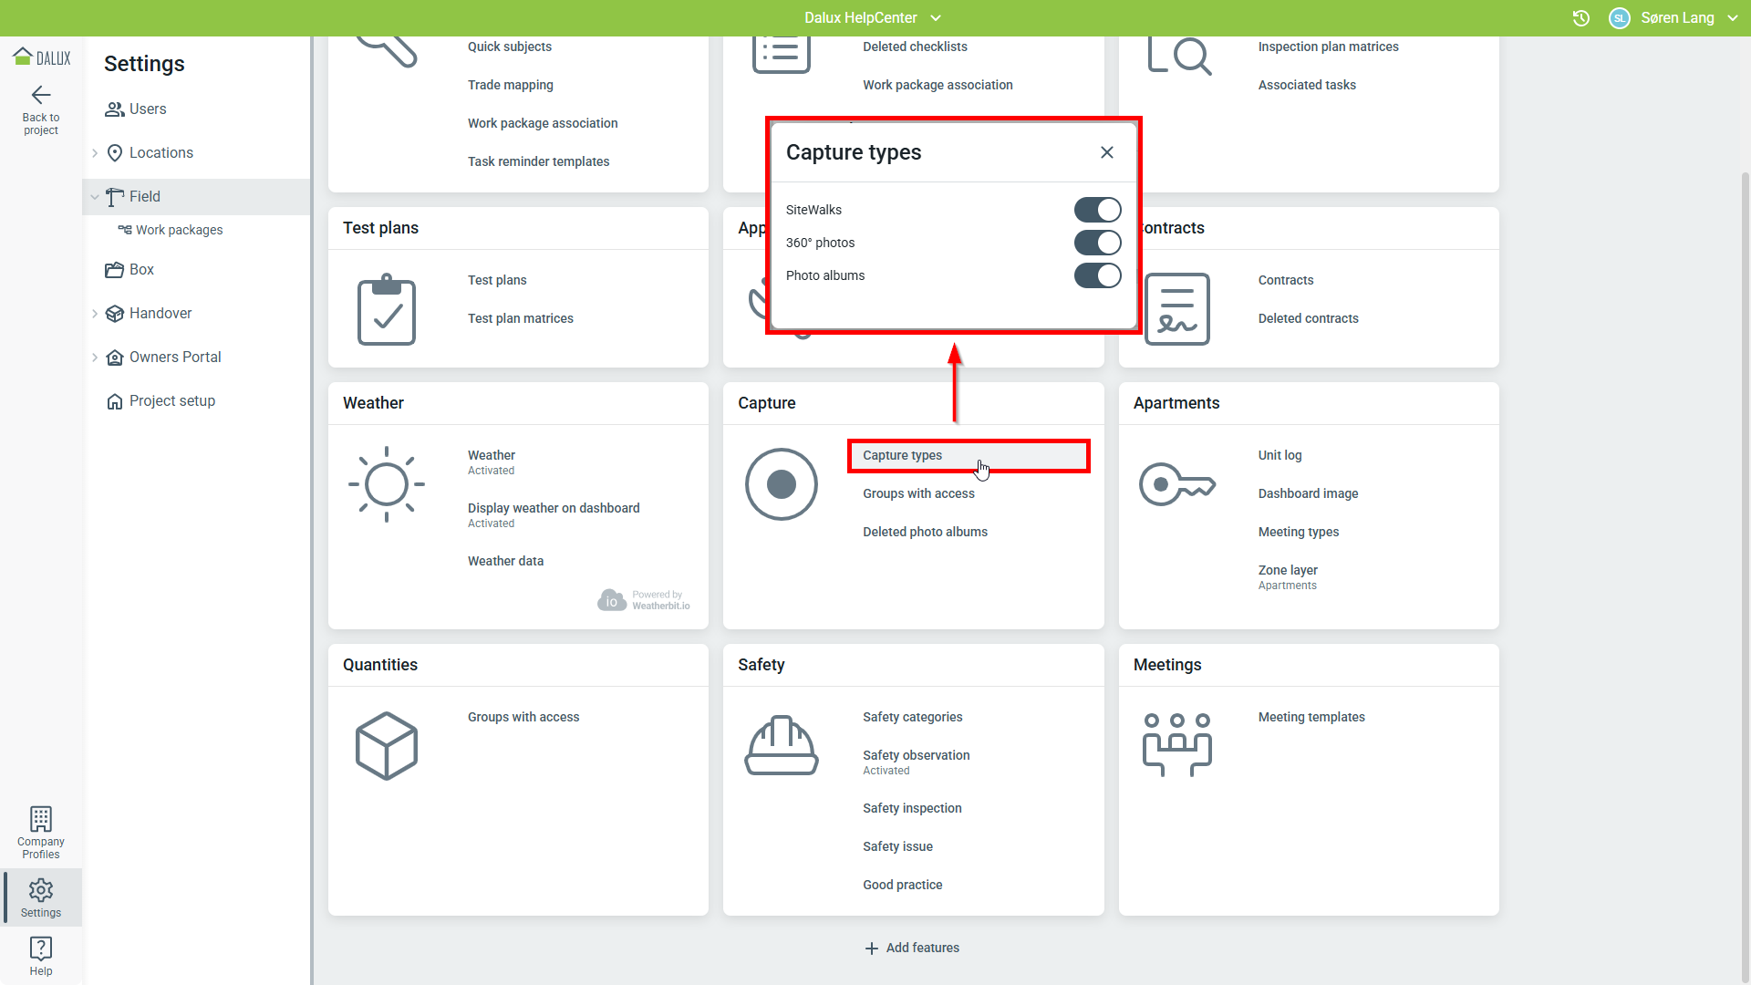The width and height of the screenshot is (1751, 985).
Task: Click the Quantities cube icon
Action: [387, 746]
